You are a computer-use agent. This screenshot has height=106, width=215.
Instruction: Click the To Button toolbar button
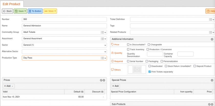(35, 11)
